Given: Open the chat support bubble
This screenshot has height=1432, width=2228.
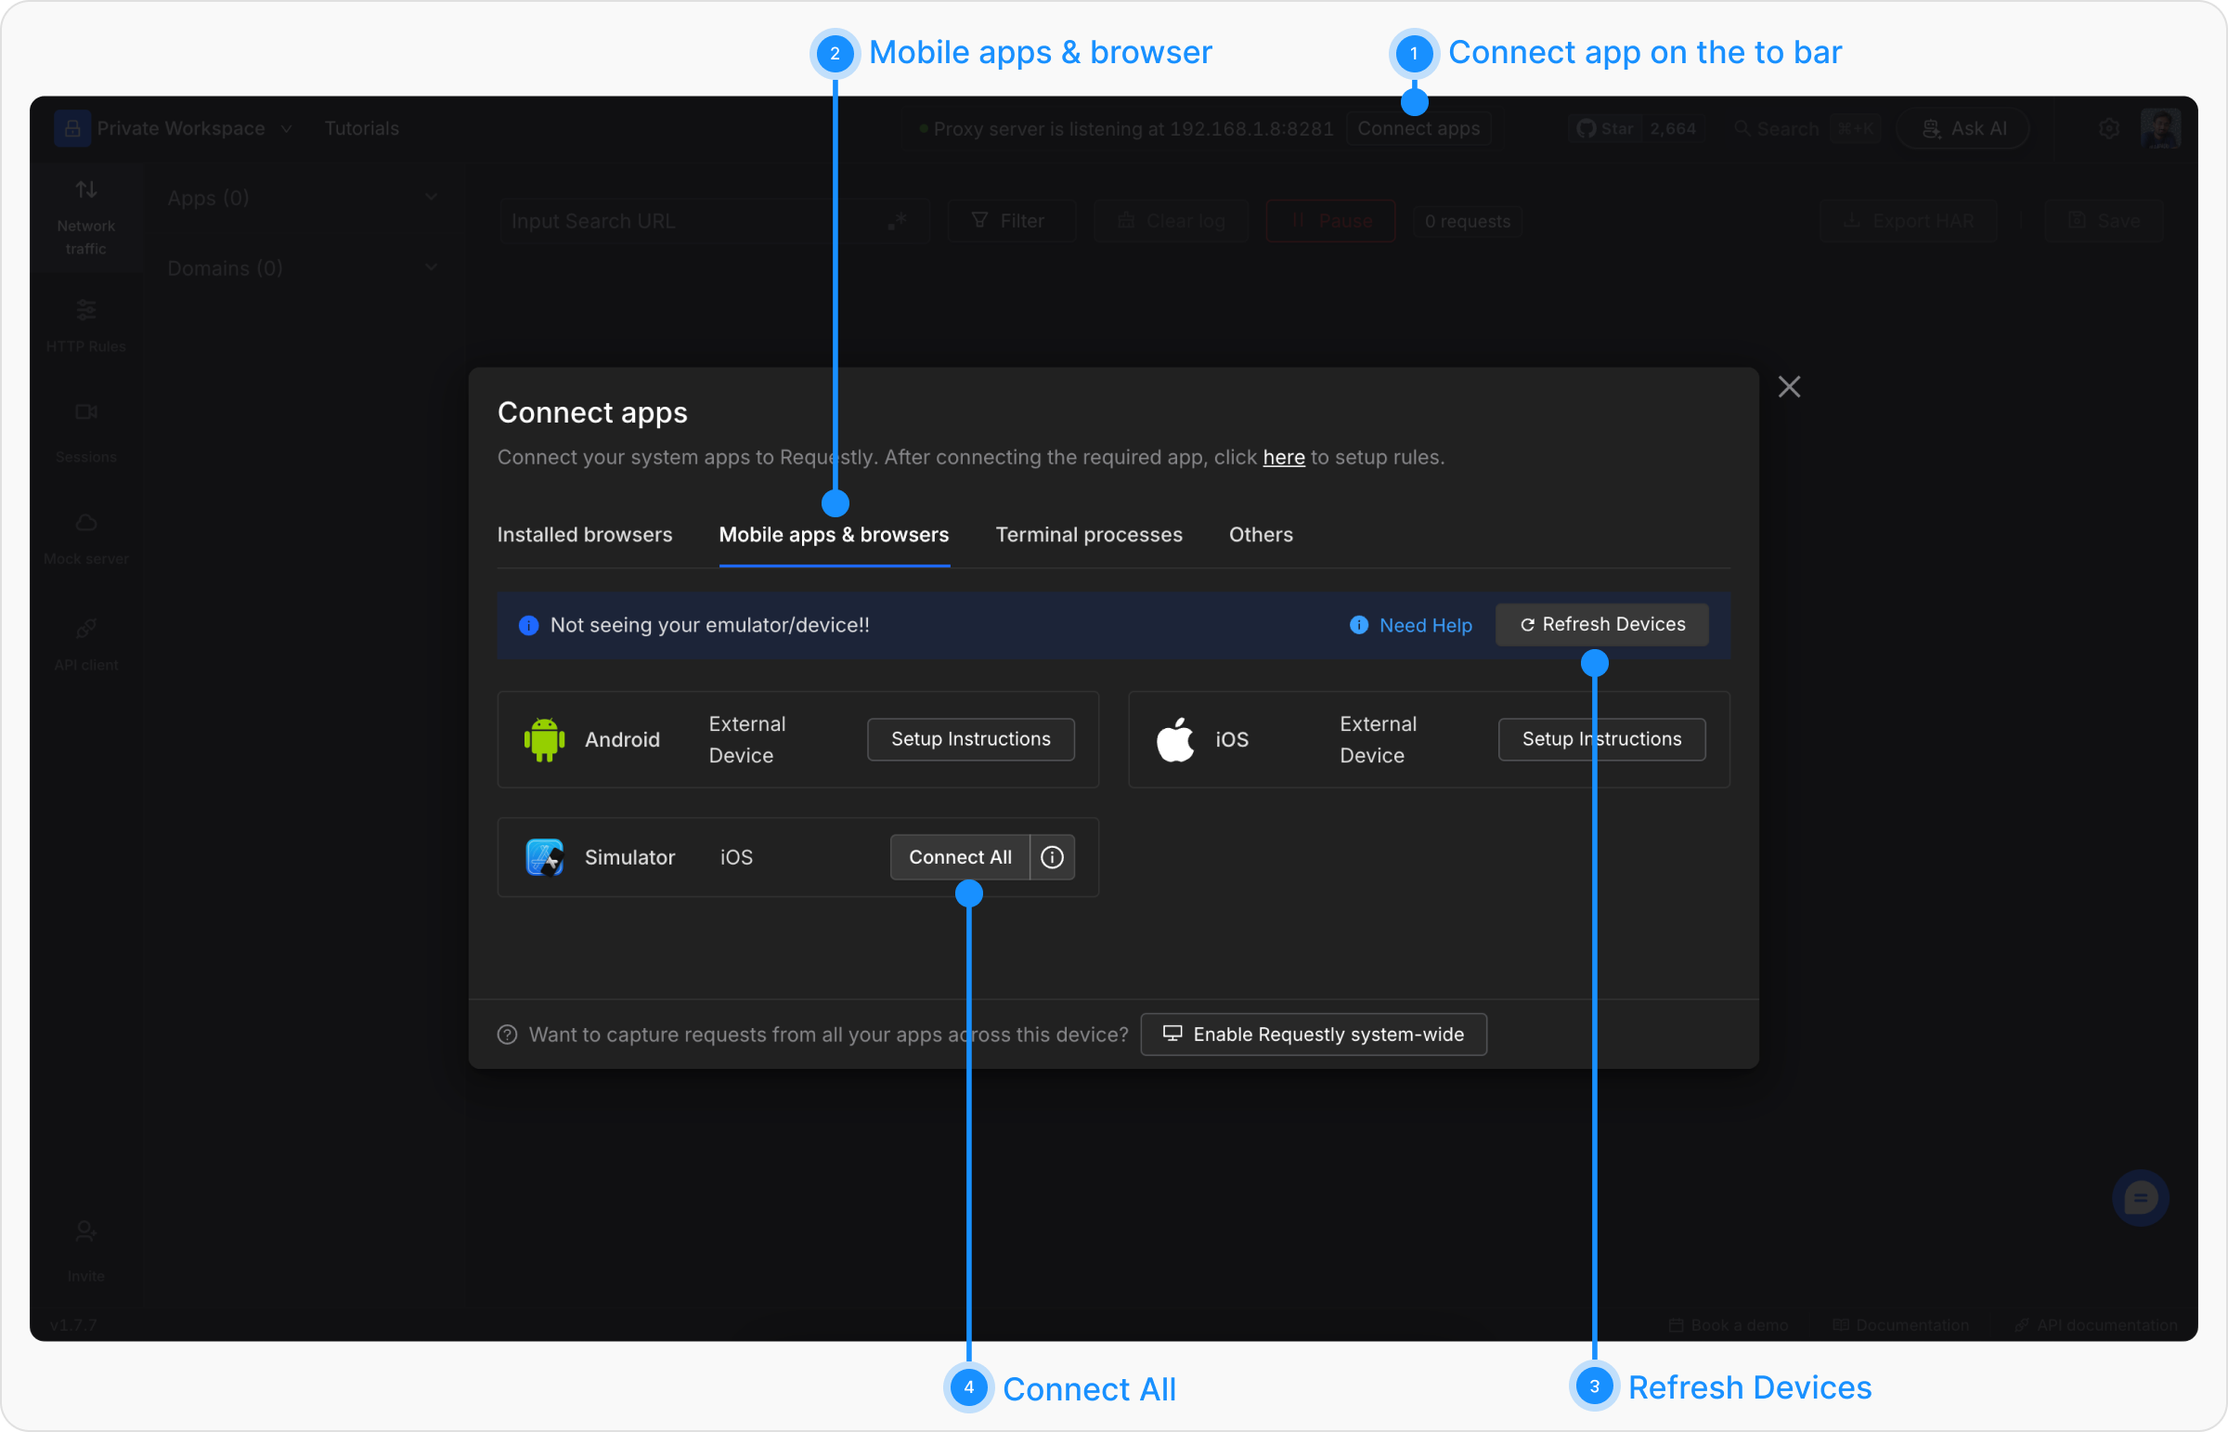Looking at the screenshot, I should (2140, 1197).
